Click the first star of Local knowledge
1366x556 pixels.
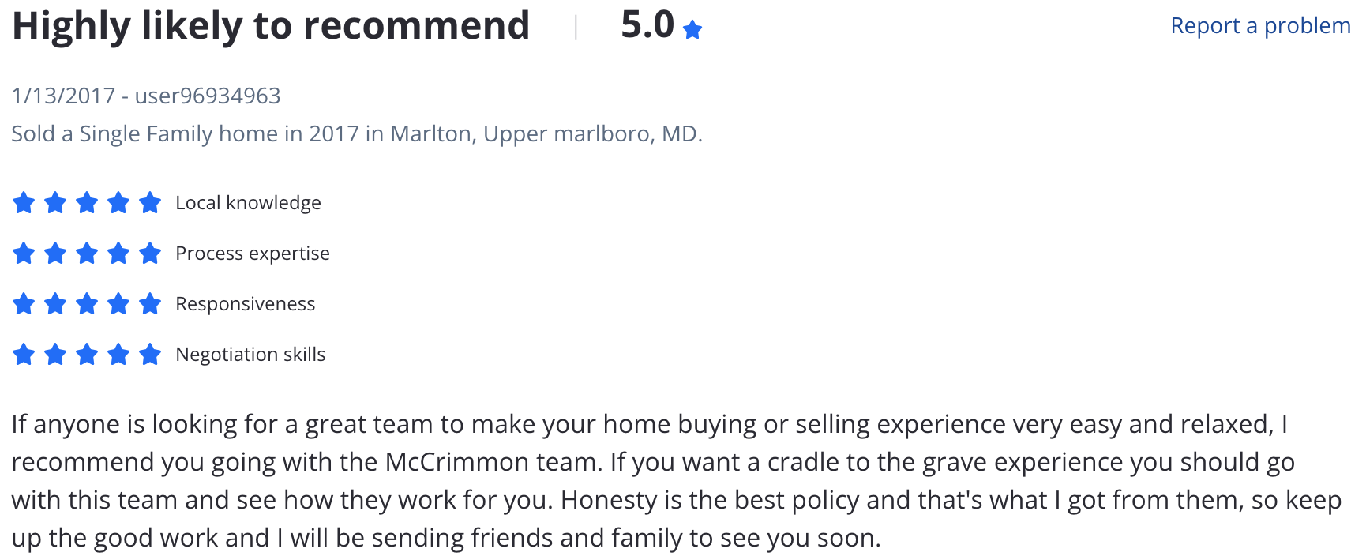[x=24, y=203]
